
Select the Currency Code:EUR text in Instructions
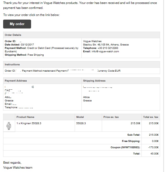coord(109,71)
